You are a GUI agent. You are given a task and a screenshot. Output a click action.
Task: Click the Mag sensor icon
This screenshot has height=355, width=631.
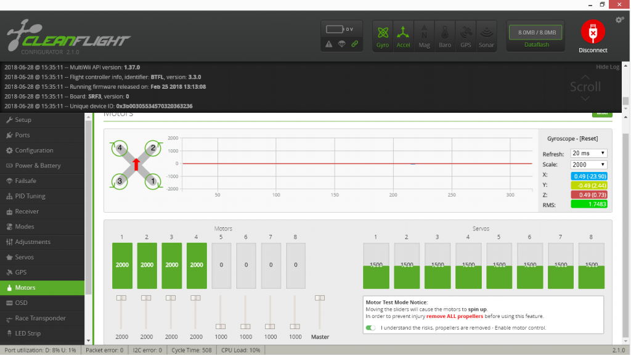424,35
